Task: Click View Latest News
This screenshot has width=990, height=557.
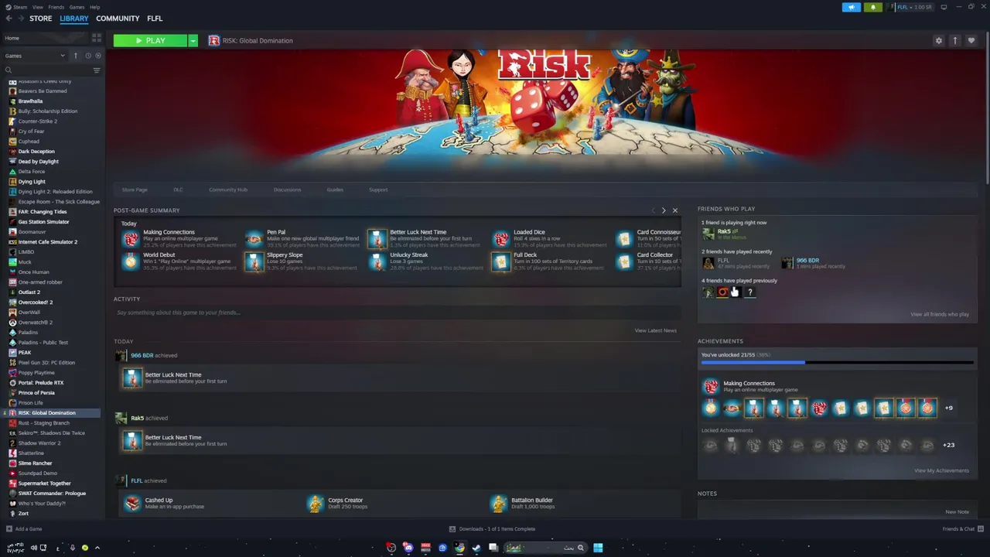Action: pos(656,330)
